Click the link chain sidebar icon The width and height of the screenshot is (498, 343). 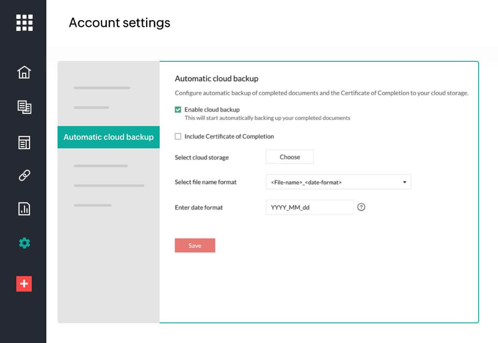(24, 175)
